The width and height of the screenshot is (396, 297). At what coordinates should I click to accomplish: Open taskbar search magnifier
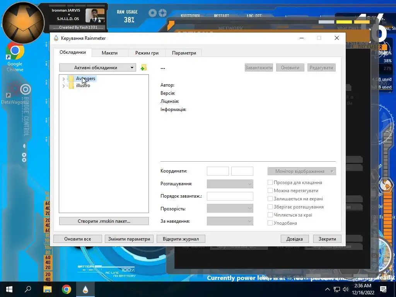click(28, 289)
